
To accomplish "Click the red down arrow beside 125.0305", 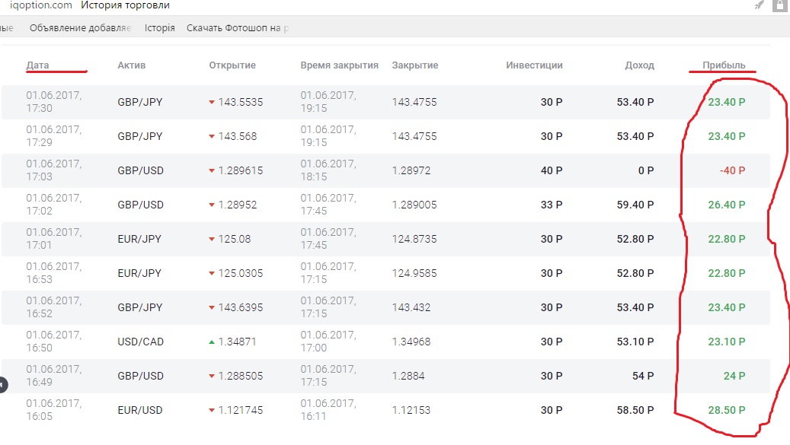I will point(212,274).
